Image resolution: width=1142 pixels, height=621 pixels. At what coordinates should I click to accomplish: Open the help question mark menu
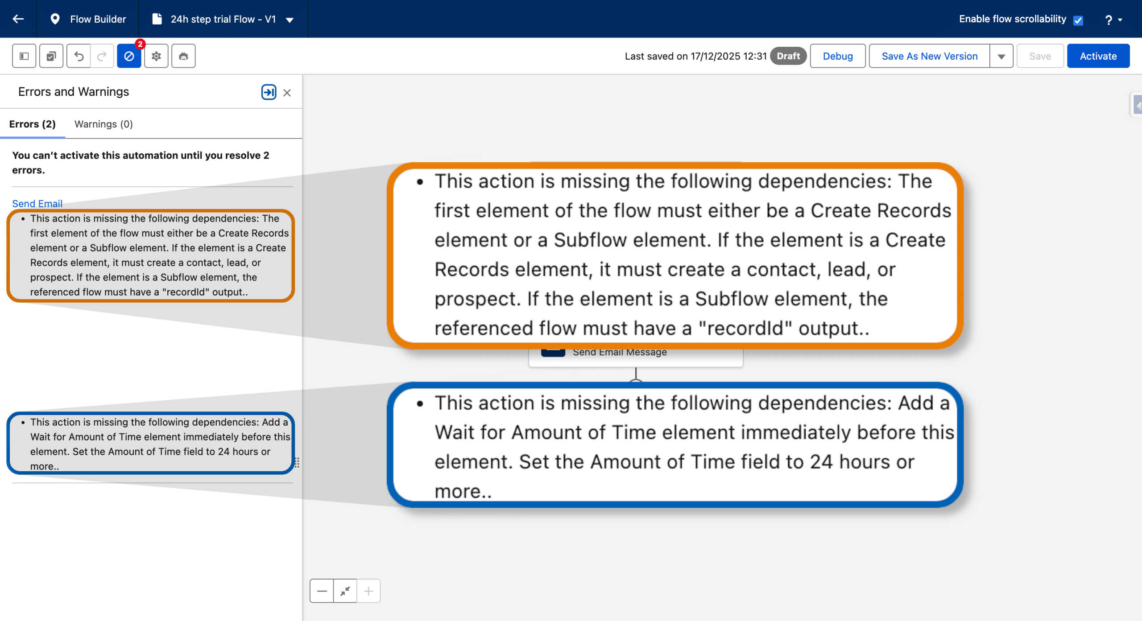point(1113,20)
